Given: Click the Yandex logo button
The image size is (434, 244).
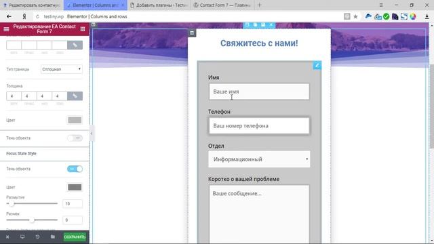Looking at the screenshot, I should click(24, 16).
